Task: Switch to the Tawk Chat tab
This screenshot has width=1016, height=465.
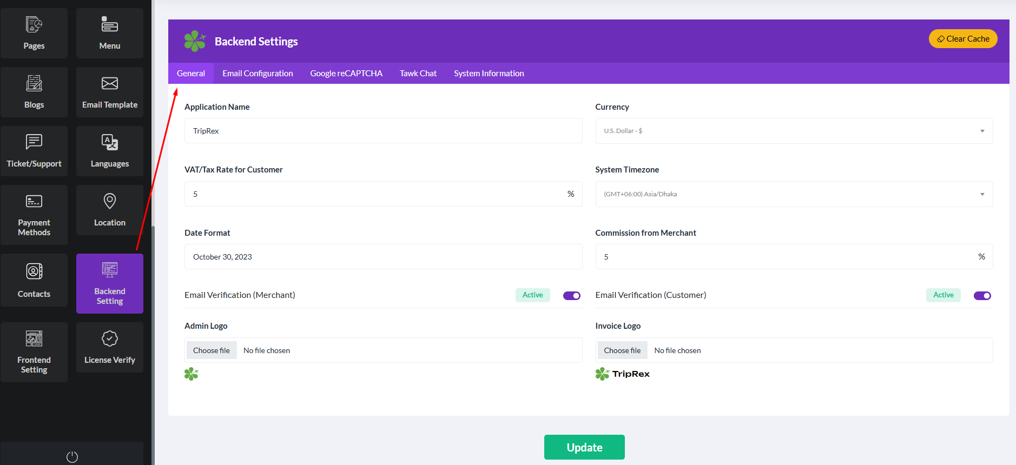Action: [418, 74]
